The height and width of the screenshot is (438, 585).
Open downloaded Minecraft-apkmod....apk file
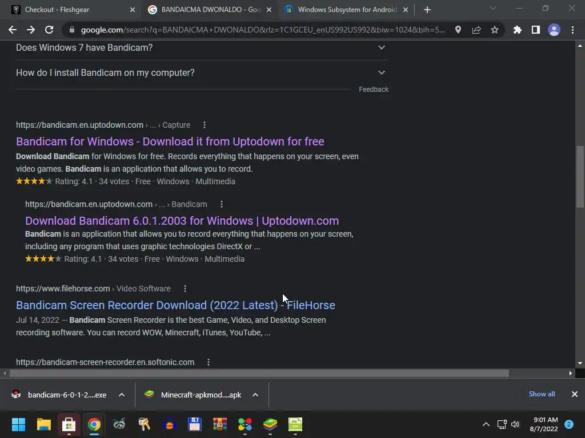click(x=194, y=395)
